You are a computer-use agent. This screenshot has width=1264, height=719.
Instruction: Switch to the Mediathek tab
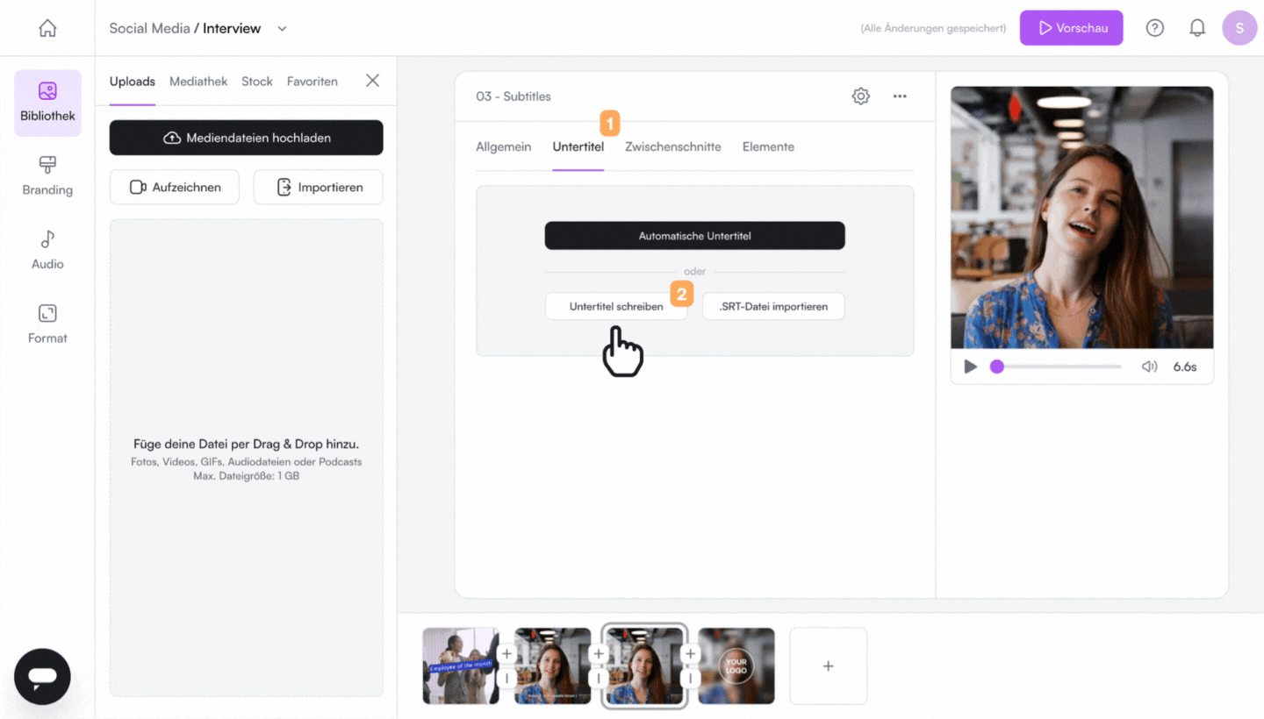coord(198,82)
